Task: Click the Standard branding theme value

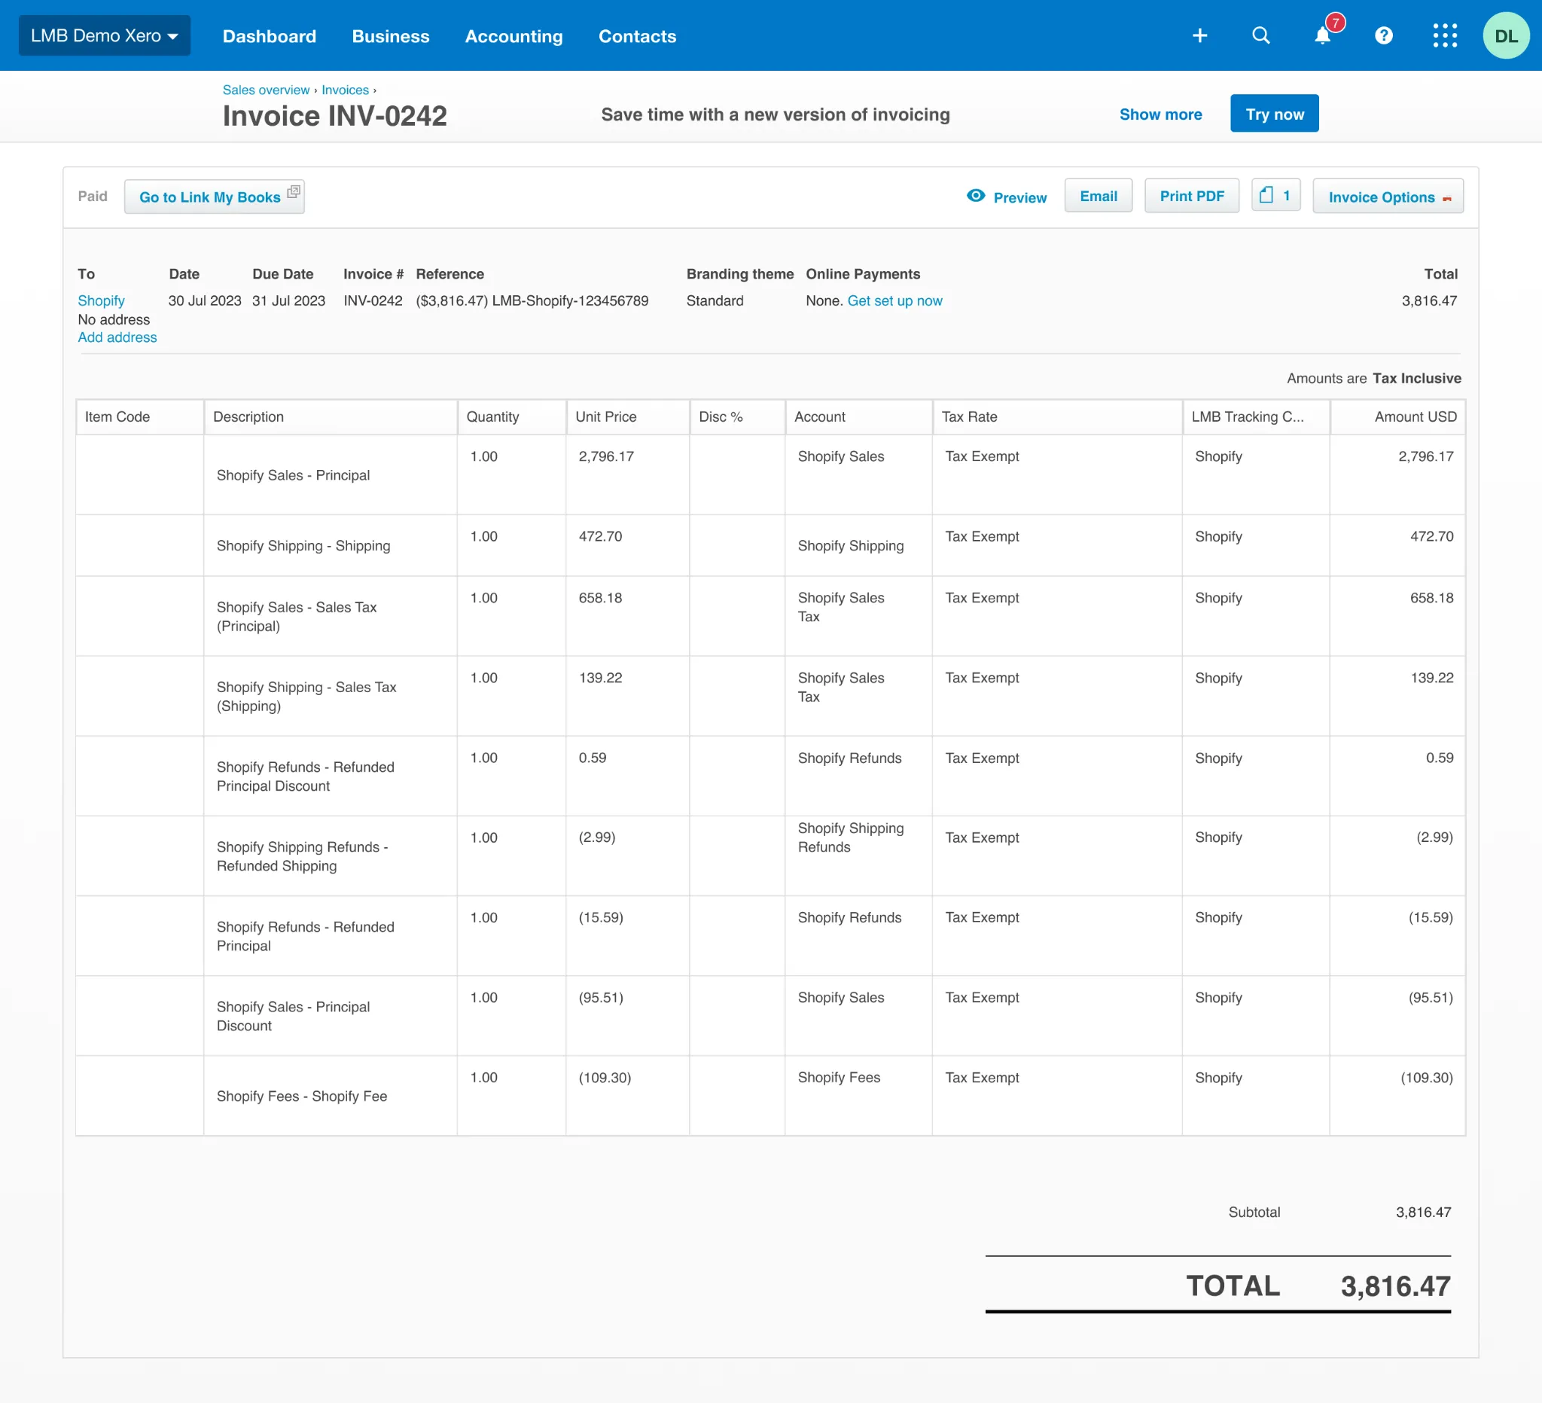Action: [715, 300]
